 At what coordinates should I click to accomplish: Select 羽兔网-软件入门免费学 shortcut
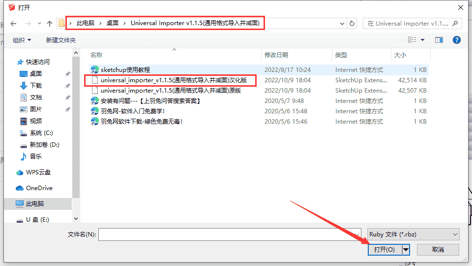(259, 111)
